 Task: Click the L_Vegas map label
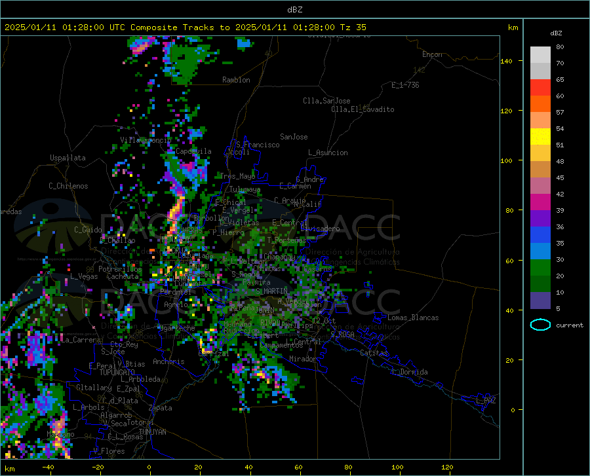[84, 276]
